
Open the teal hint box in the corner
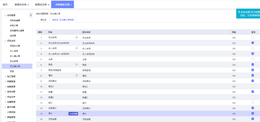pos(248,13)
